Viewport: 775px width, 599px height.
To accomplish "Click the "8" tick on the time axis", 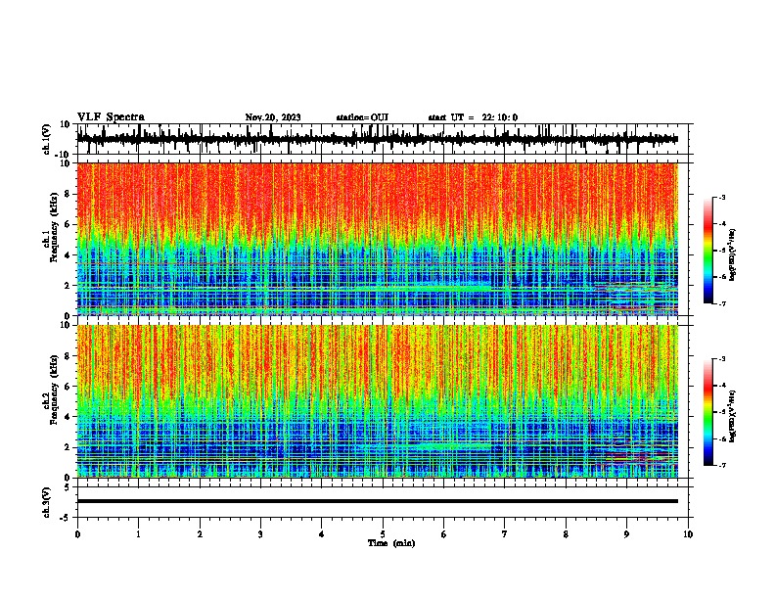I will click(566, 534).
